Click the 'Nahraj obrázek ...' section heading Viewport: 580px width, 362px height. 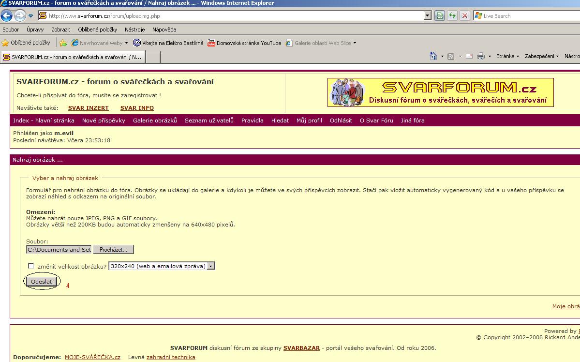[38, 160]
